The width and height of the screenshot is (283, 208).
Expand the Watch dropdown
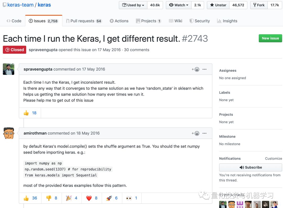(178, 5)
